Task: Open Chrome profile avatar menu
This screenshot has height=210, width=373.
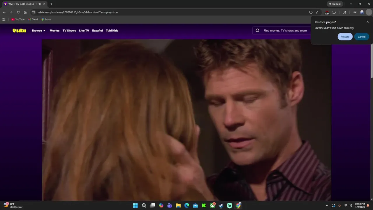Action: click(x=362, y=12)
